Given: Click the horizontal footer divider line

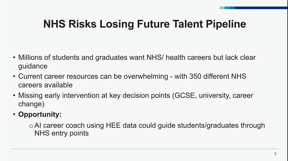Looking at the screenshot, I should tap(144, 149).
